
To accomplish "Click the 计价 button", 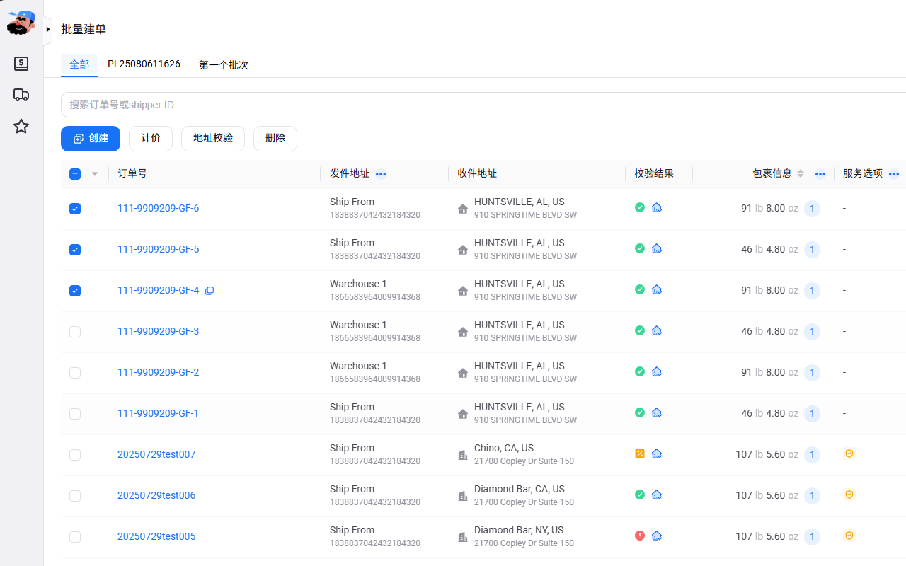I will [x=151, y=139].
